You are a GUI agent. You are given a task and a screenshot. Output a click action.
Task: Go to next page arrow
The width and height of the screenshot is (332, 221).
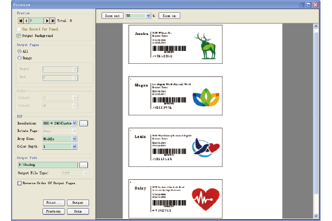point(47,20)
